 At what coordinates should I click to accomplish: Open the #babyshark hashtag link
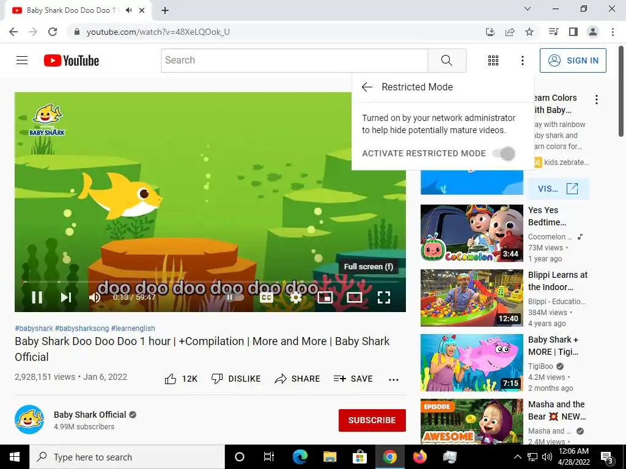coord(34,328)
